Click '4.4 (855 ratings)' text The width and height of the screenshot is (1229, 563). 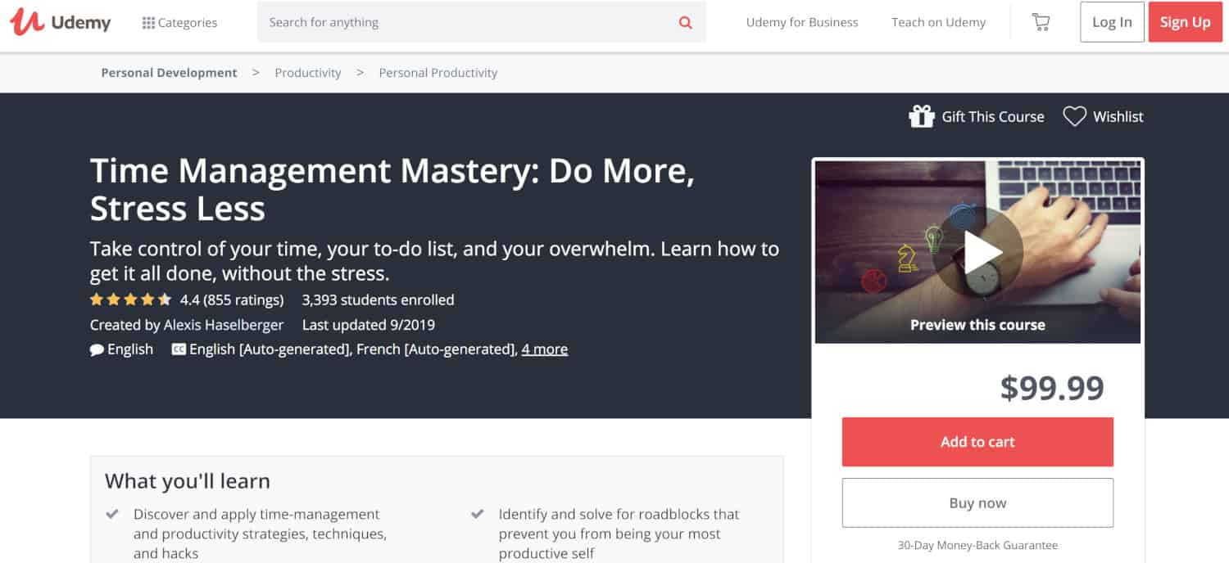click(x=232, y=300)
